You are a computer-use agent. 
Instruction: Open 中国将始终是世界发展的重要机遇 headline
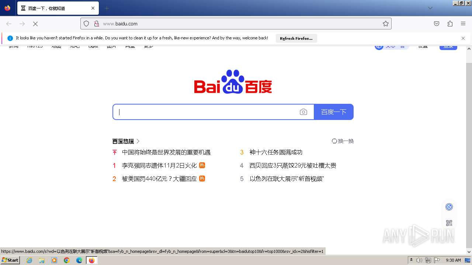[166, 152]
